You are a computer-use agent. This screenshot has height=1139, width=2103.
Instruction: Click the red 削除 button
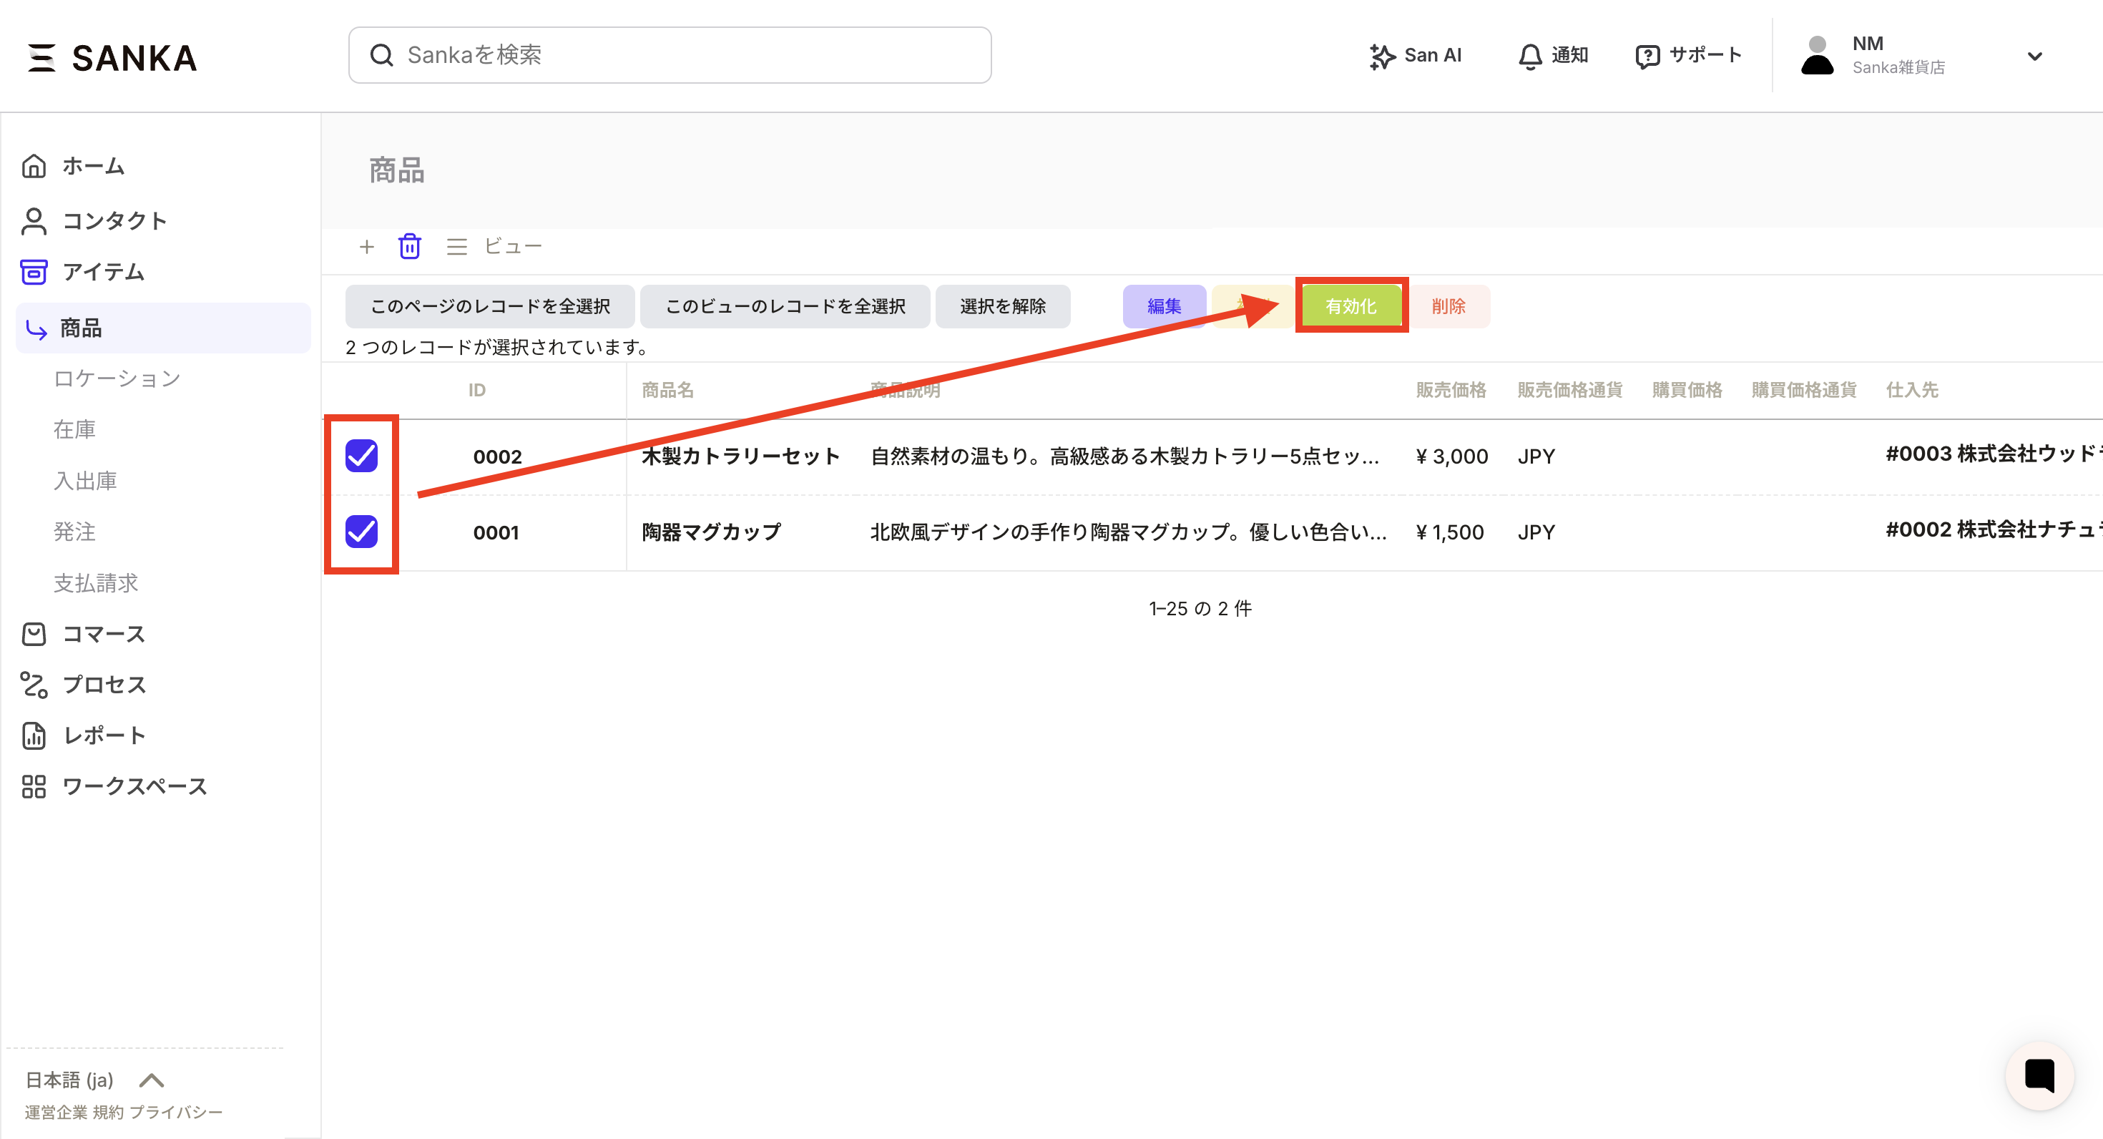tap(1448, 306)
